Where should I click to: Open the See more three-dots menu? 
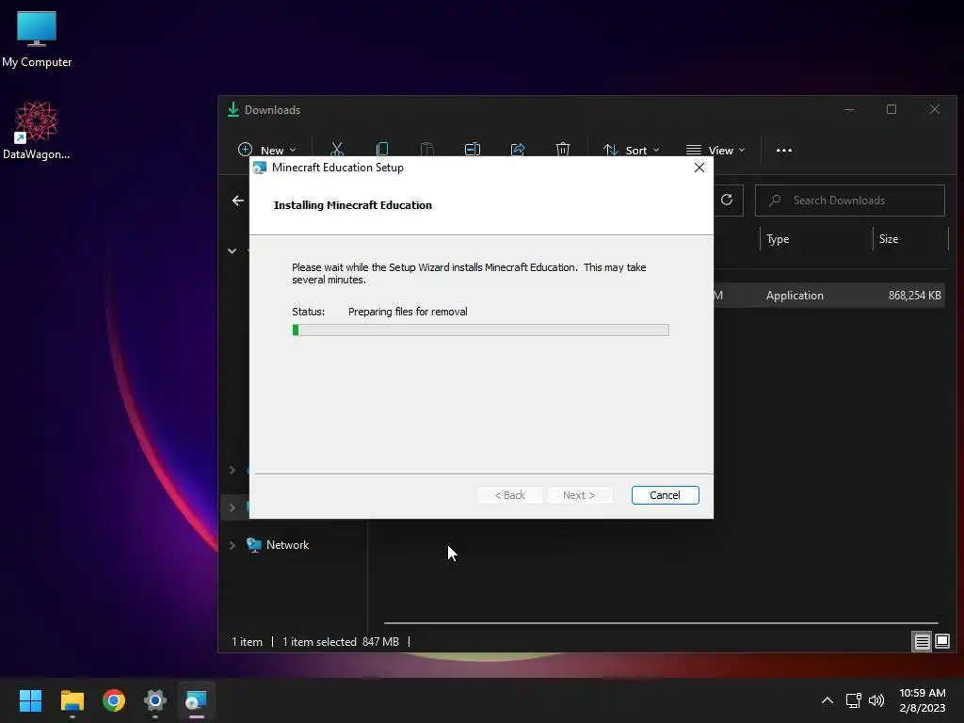(x=784, y=150)
